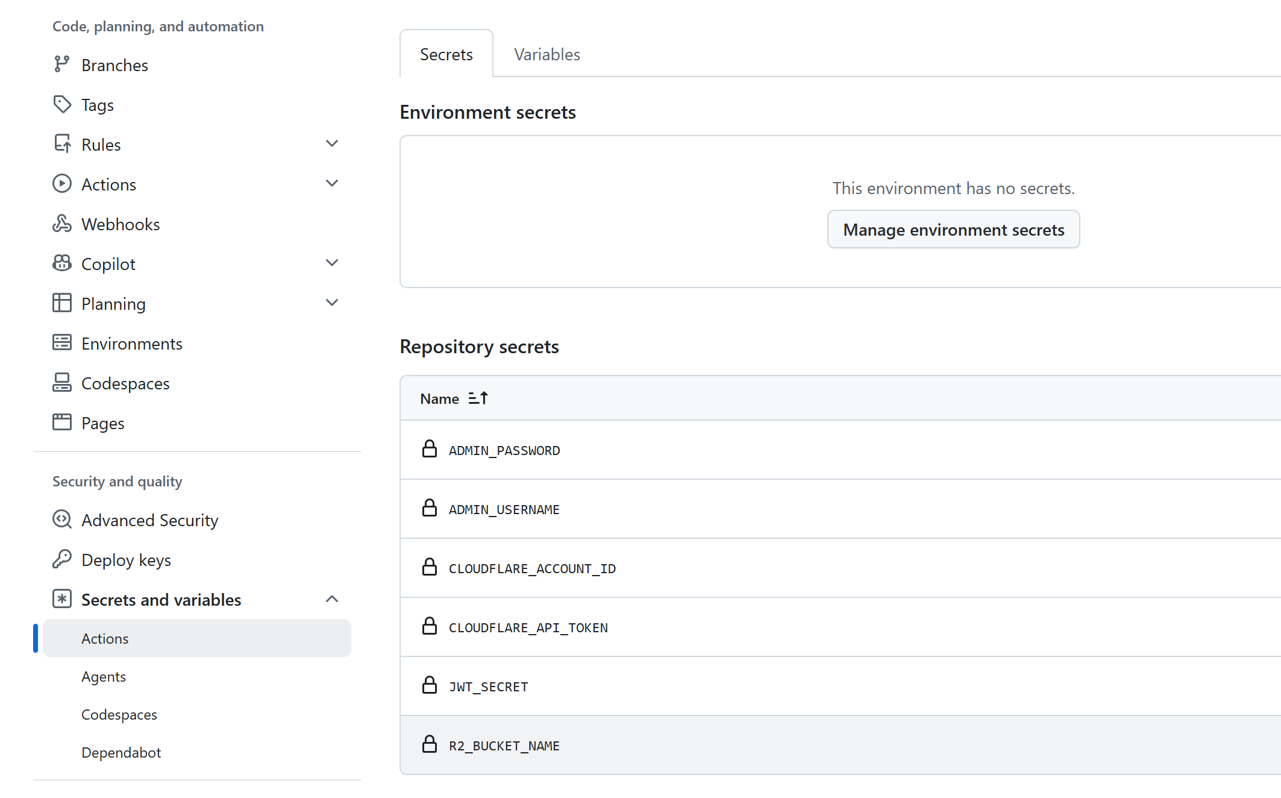Click the Branches git-branch icon

61,64
